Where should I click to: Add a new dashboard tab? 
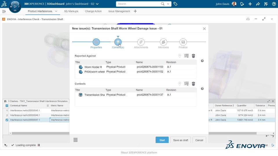click(x=135, y=11)
